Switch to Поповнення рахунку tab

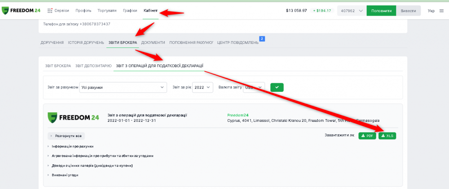click(191, 43)
